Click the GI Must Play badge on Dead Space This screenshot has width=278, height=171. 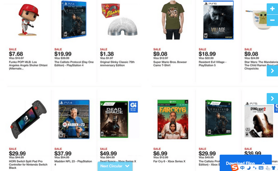tap(133, 107)
